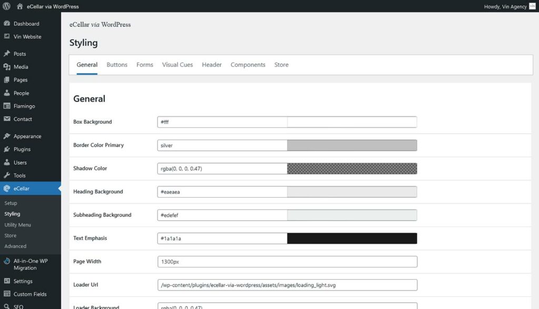Open Media library from sidebar icon
This screenshot has width=539, height=309.
point(7,67)
